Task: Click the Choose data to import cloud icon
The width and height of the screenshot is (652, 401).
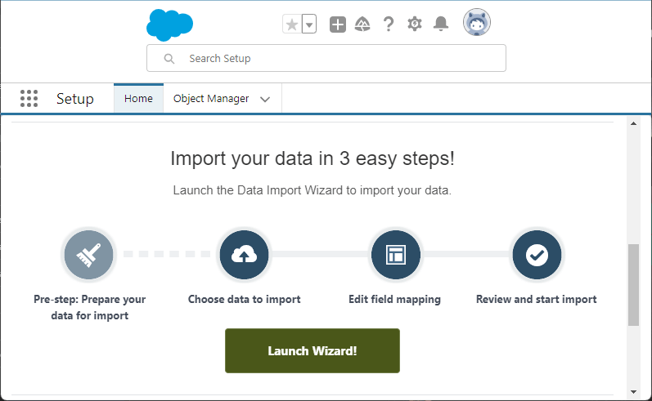Action: coord(244,255)
